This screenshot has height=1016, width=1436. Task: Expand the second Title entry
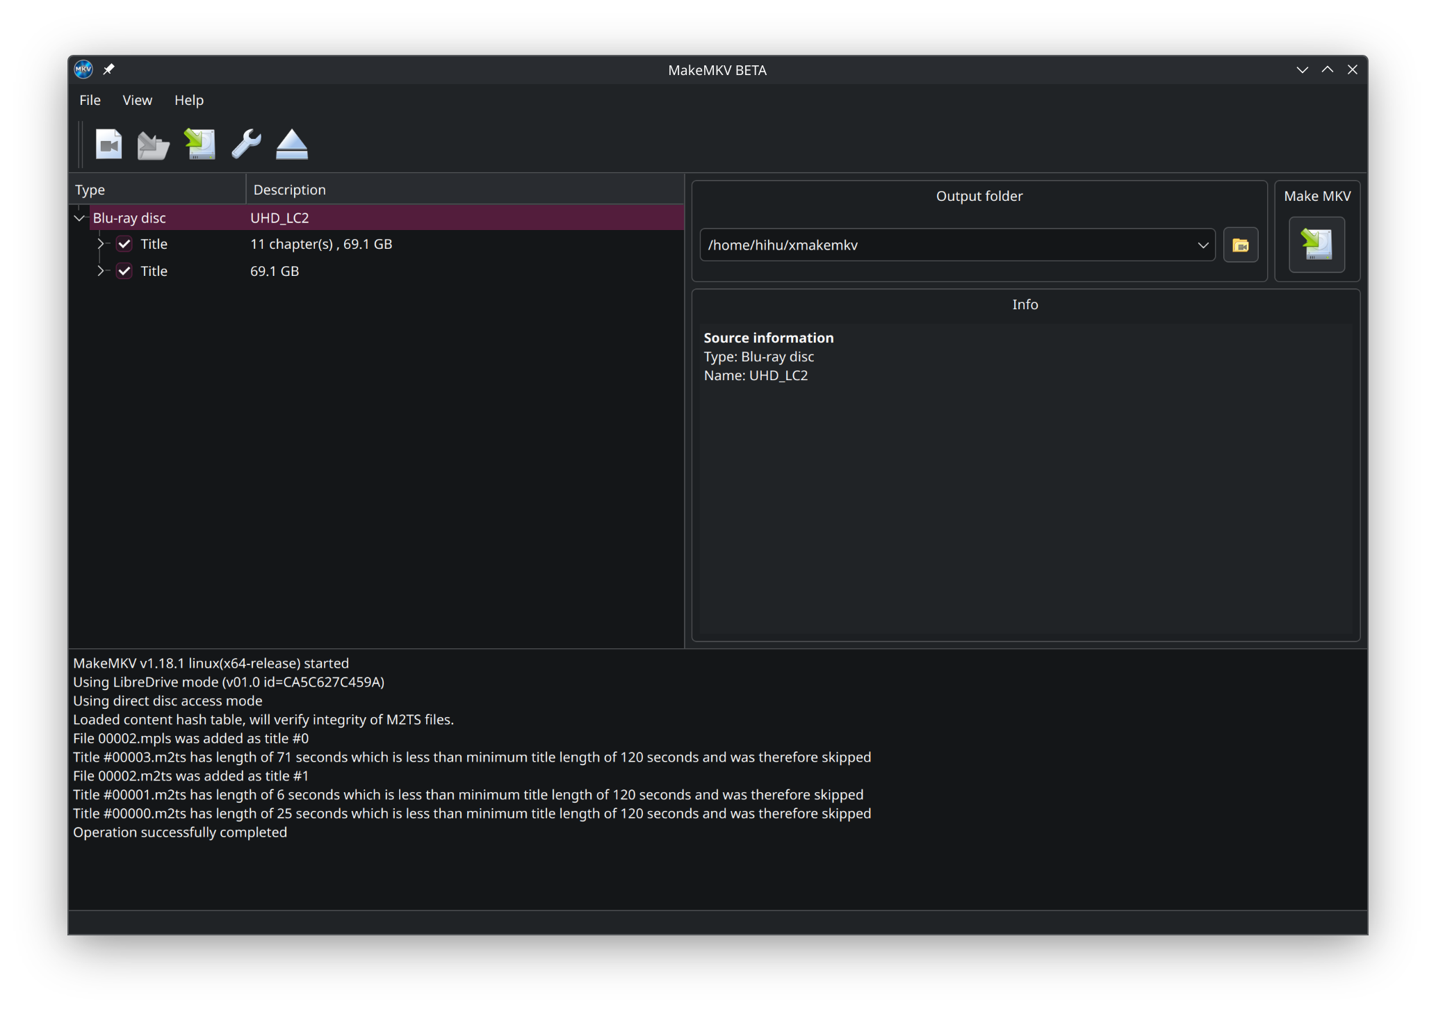tap(100, 271)
